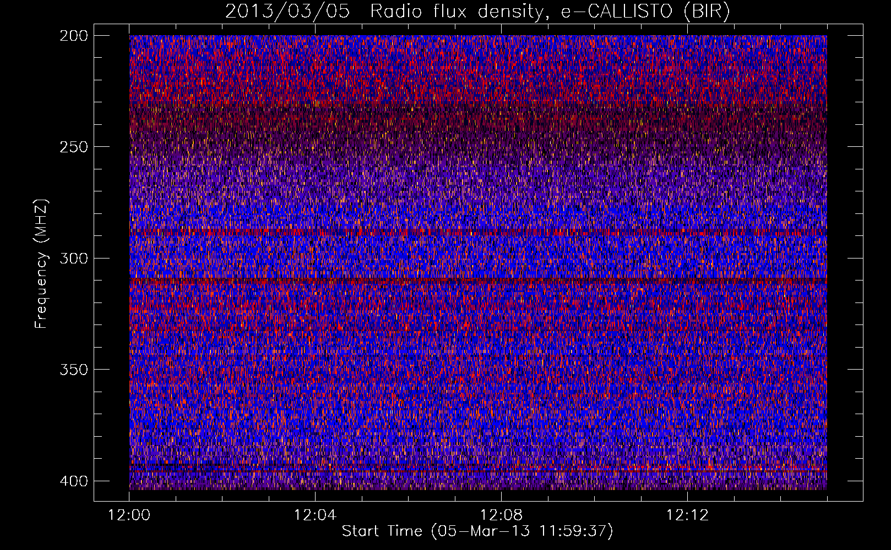
Task: Click the 12:08 time tick label
Action: 501,515
